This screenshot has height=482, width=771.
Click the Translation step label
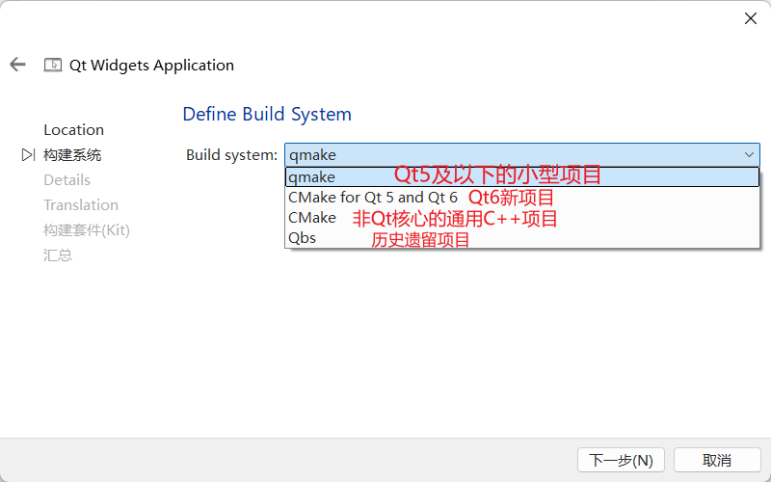point(81,205)
